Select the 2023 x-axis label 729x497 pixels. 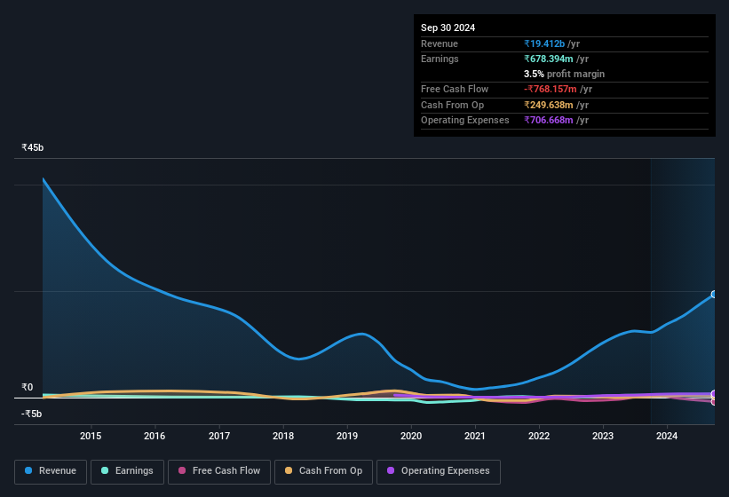[603, 436]
